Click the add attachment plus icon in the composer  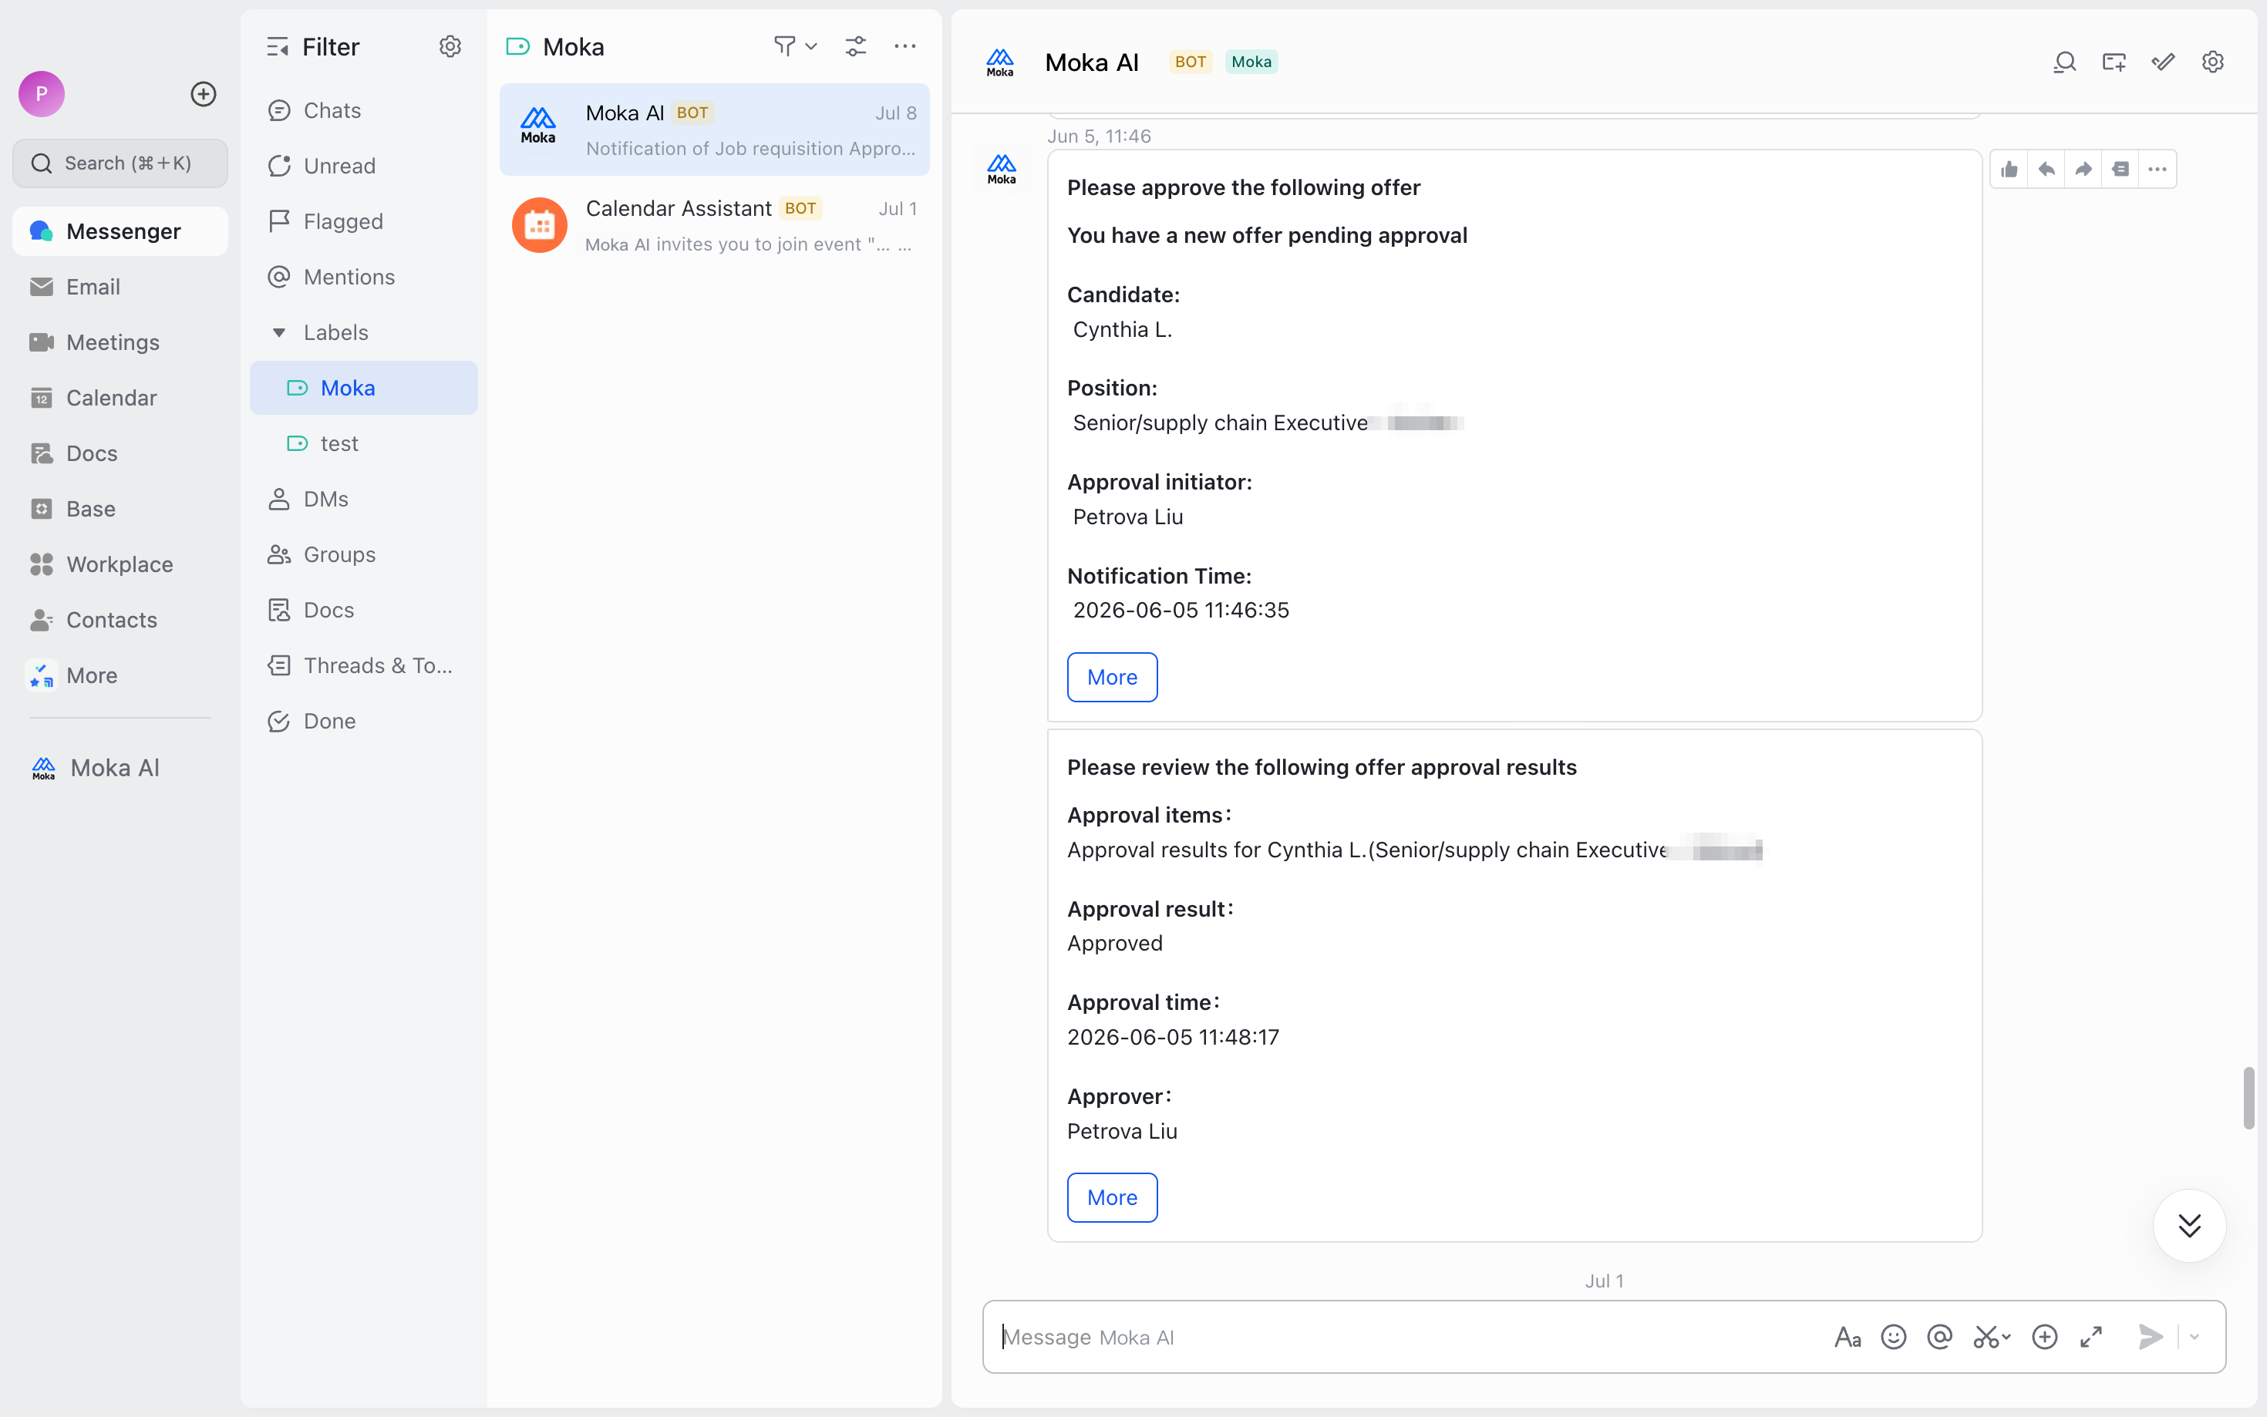tap(2045, 1338)
